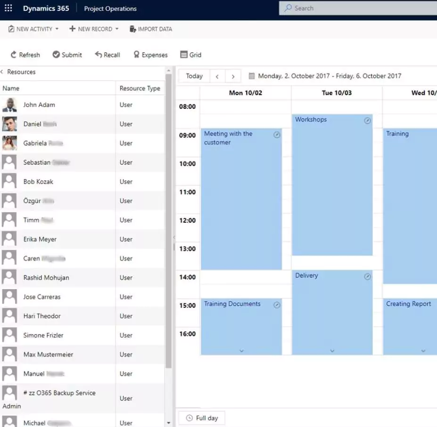
Task: Click the calendar date picker icon
Action: (252, 76)
